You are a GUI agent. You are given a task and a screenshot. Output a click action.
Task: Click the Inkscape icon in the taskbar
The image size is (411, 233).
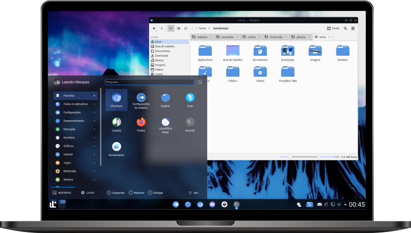(224, 204)
